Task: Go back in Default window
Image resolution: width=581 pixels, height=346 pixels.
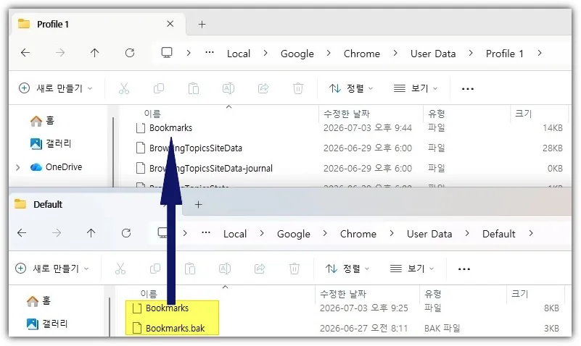Action: pos(22,233)
